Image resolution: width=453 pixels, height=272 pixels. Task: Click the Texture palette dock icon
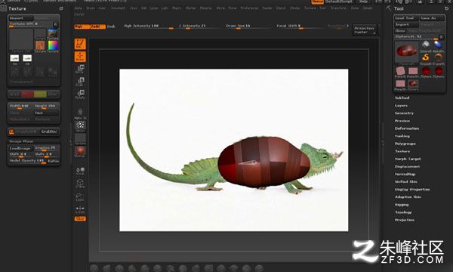point(61,8)
